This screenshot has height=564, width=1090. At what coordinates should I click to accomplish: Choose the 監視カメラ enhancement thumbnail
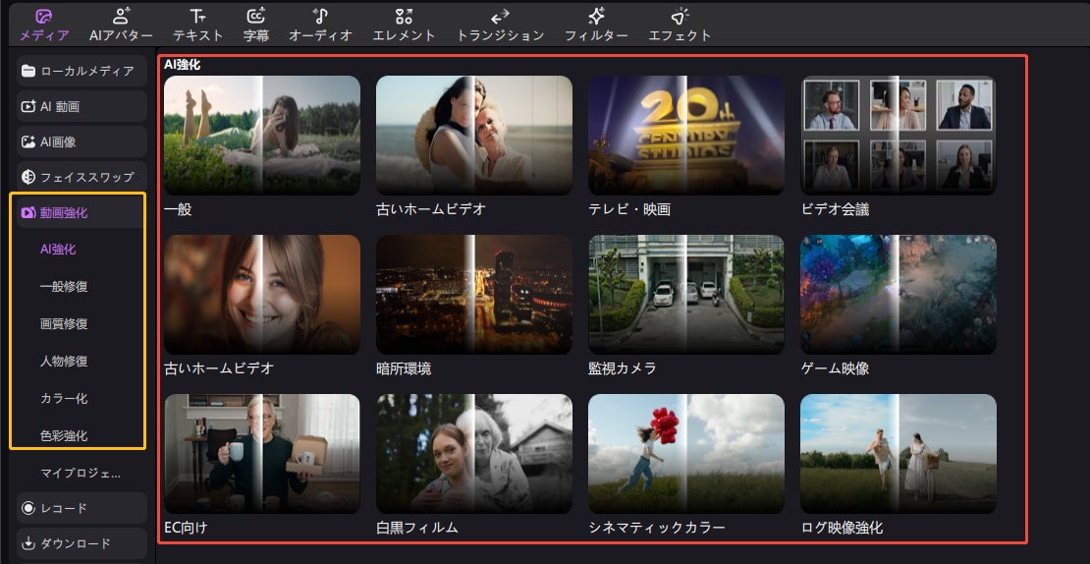point(686,294)
